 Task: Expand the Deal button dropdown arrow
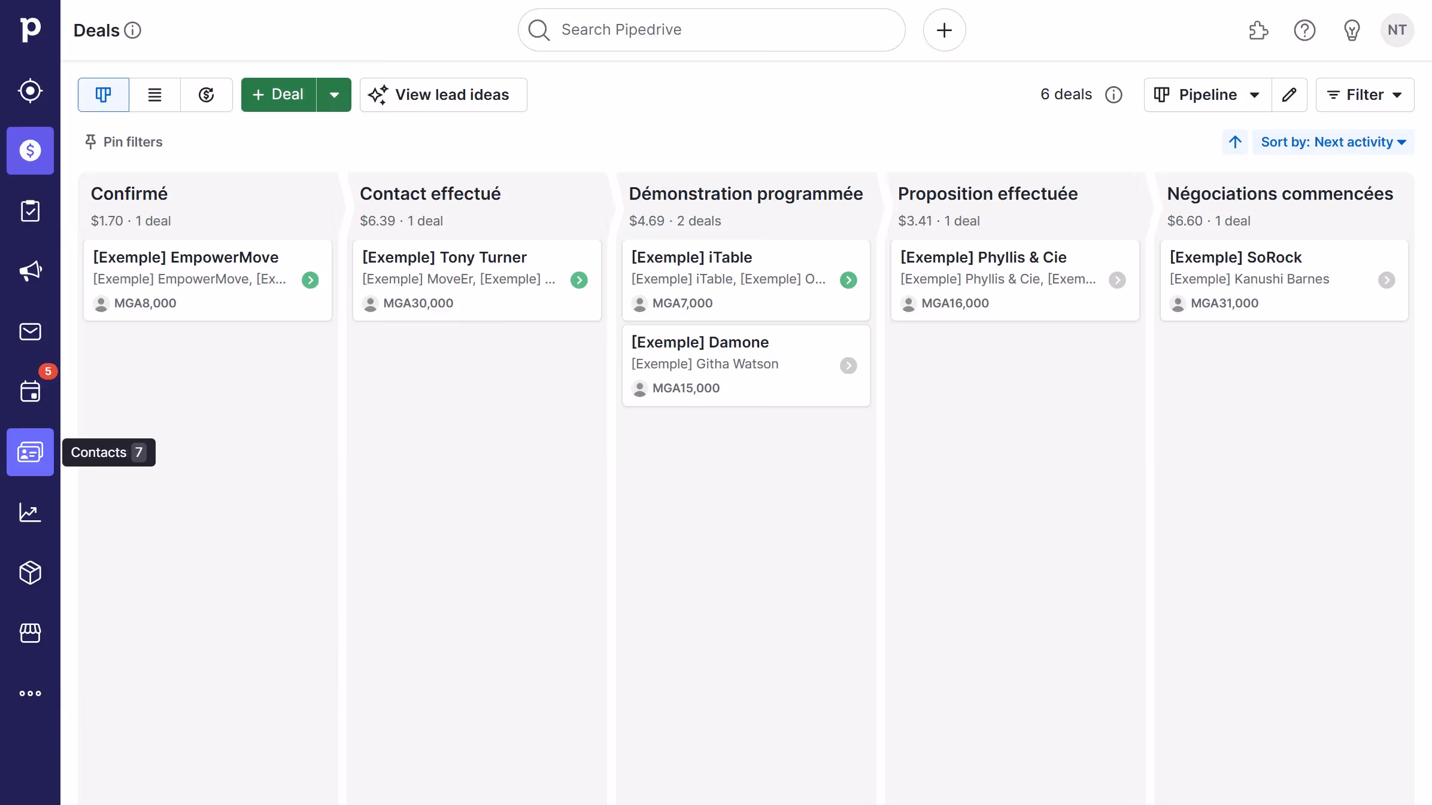(x=334, y=94)
